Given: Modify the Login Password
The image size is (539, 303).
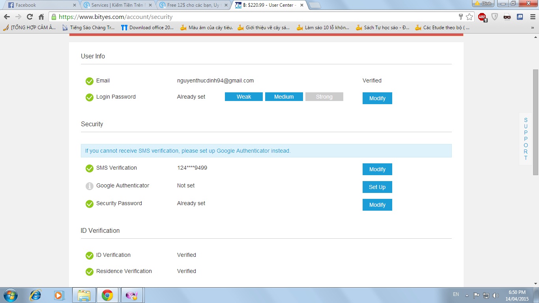Looking at the screenshot, I should [x=377, y=98].
